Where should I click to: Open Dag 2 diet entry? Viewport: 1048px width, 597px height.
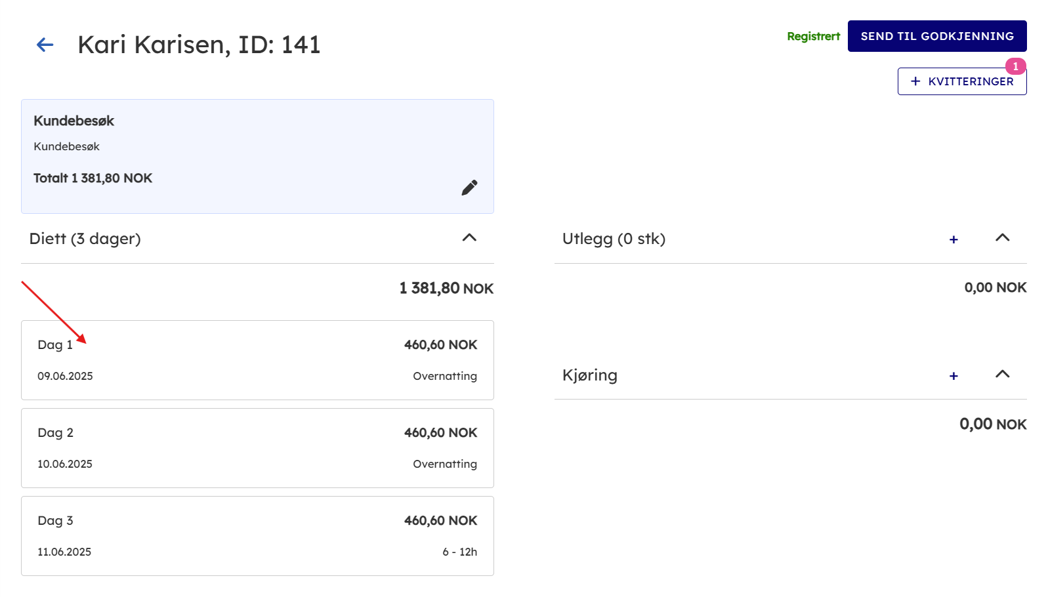pyautogui.click(x=257, y=448)
